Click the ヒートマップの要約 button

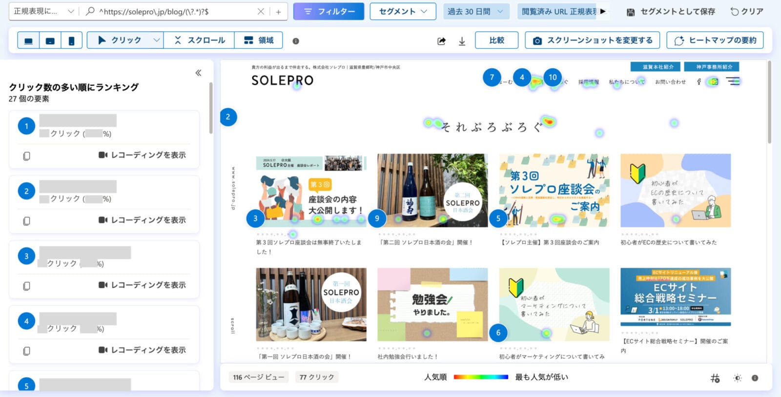click(715, 40)
